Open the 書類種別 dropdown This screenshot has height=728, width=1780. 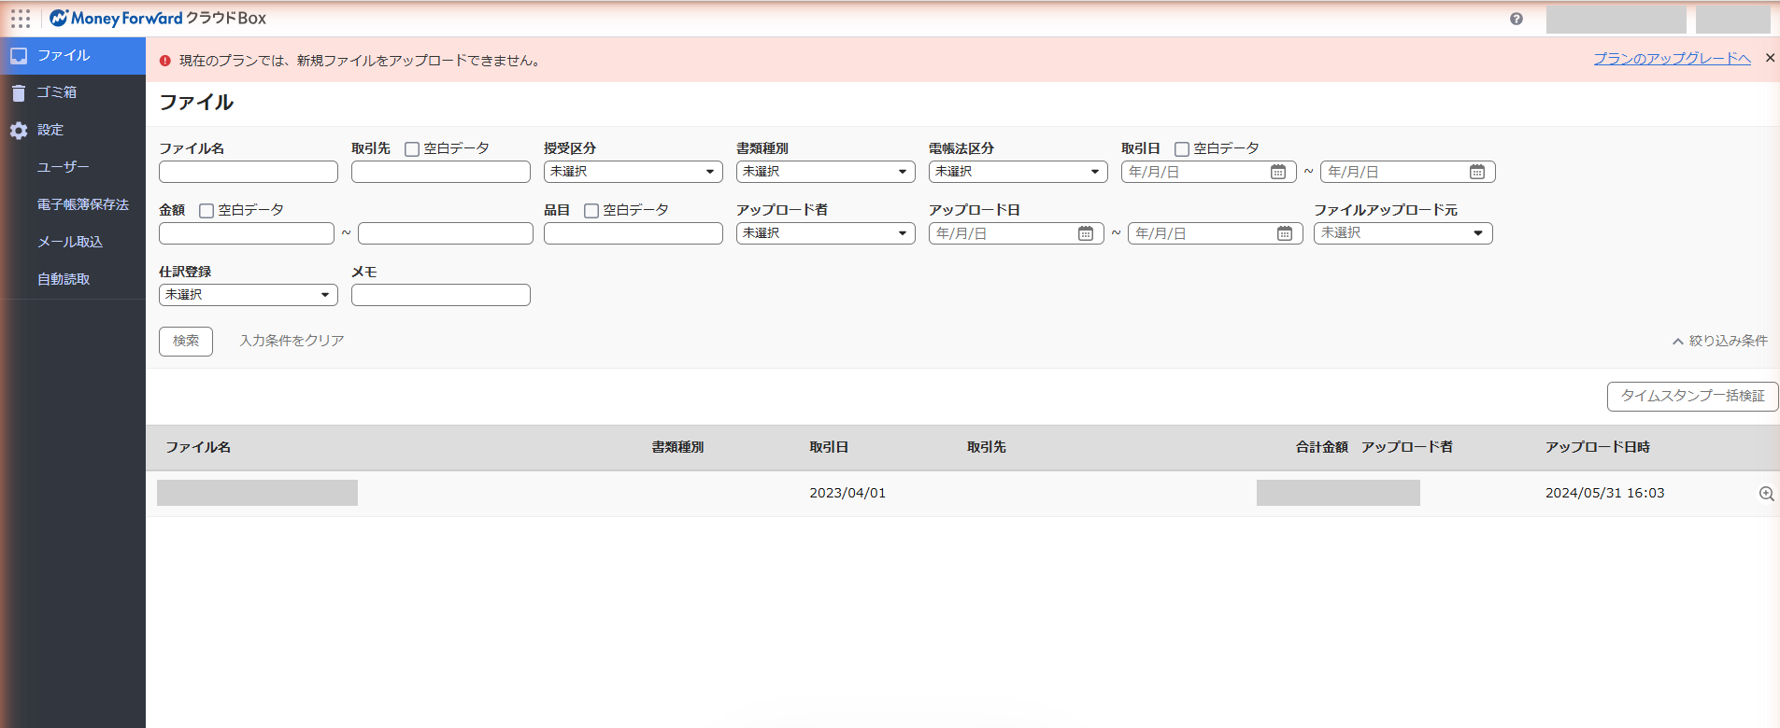[826, 172]
